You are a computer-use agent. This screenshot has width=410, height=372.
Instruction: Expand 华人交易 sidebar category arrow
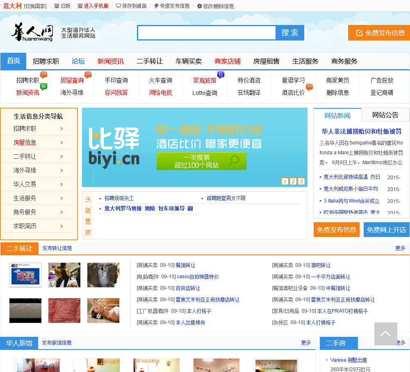point(62,184)
